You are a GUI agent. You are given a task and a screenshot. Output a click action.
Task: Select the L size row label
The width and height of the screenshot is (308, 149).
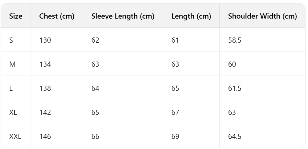click(x=11, y=88)
